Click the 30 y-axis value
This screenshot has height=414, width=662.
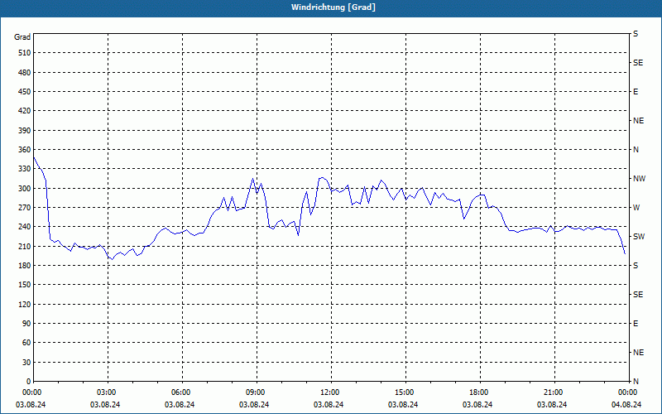point(26,363)
